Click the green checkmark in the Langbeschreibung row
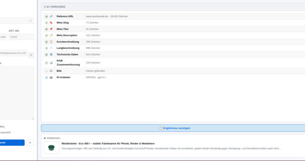Viewport: 305px width, 161px height. [46, 48]
